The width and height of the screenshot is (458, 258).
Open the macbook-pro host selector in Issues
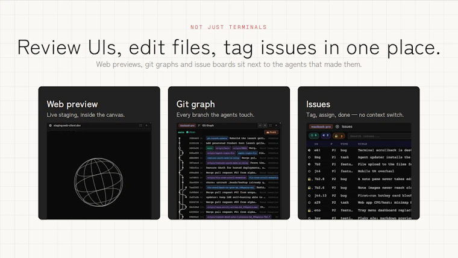click(x=321, y=127)
